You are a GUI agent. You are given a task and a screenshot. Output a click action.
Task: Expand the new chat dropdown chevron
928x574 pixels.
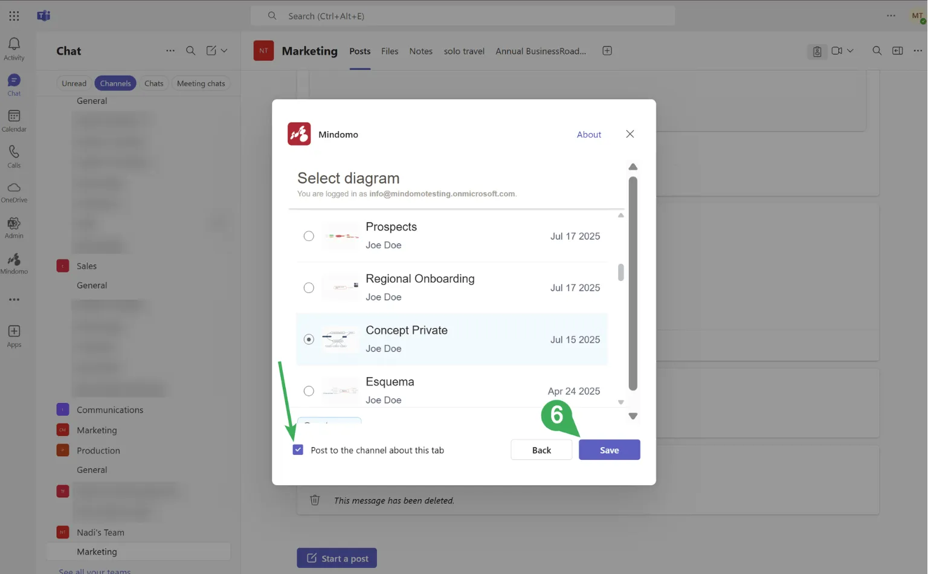point(224,51)
